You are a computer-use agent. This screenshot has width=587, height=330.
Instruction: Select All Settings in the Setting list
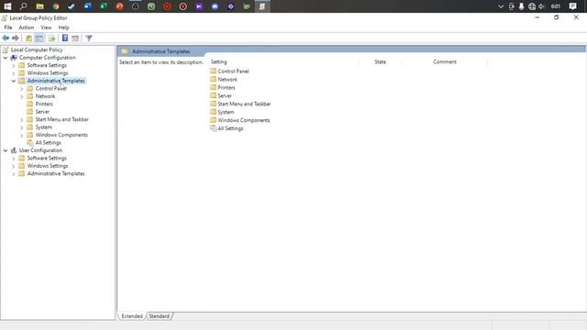coord(230,128)
